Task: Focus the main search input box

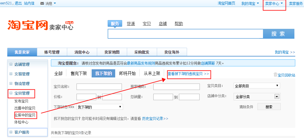Action: click(185, 34)
